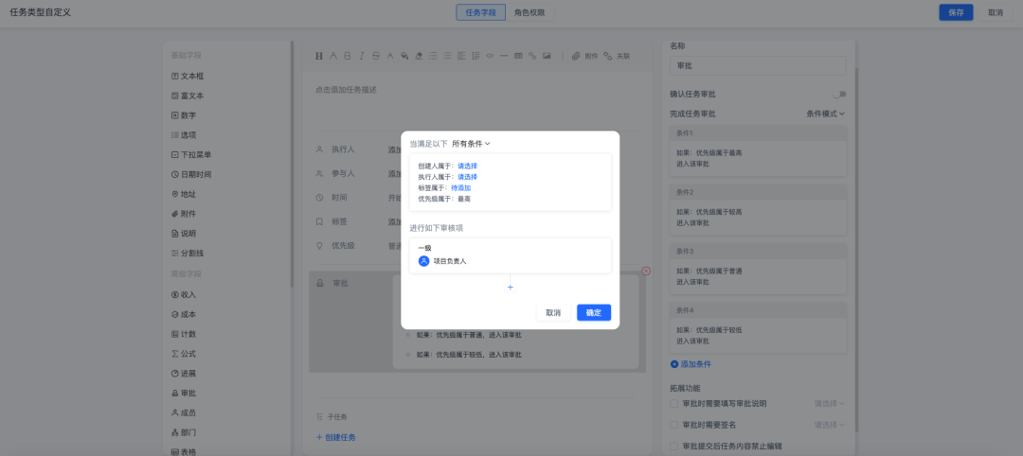Add the 公式 advanced field from sidebar
Viewport: 1023px width, 456px height.
[184, 354]
